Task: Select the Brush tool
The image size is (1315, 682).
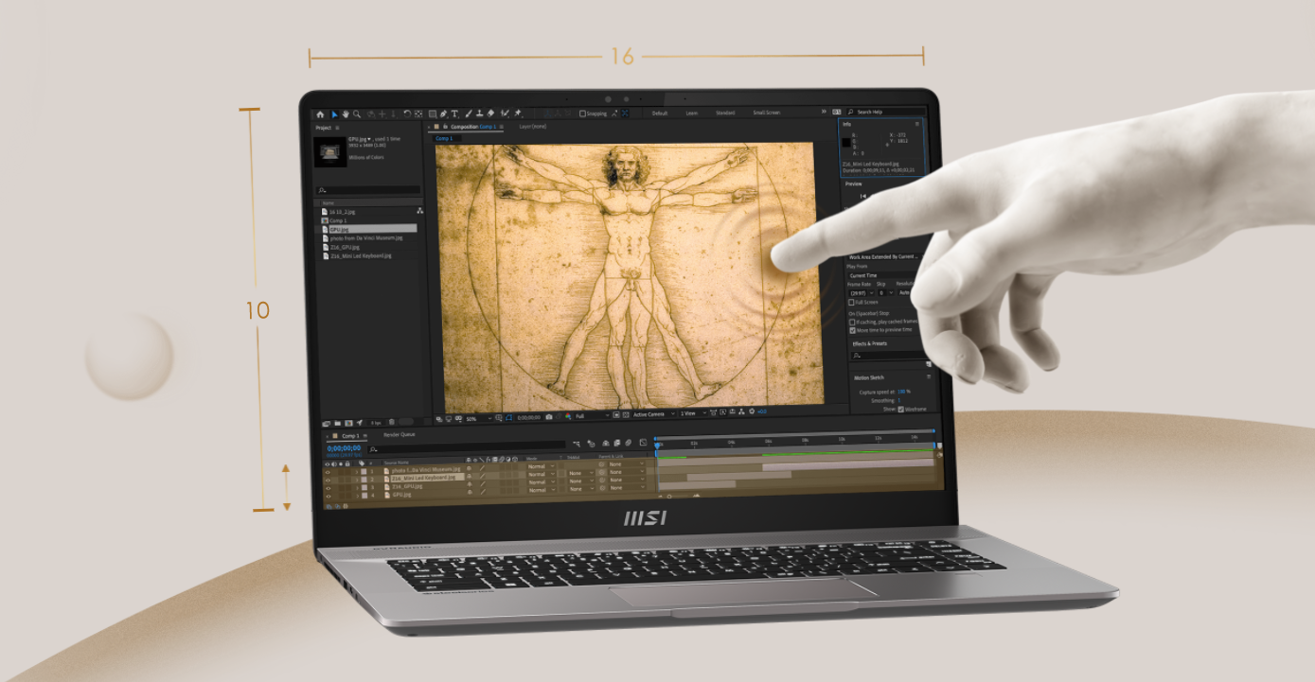Action: tap(469, 114)
